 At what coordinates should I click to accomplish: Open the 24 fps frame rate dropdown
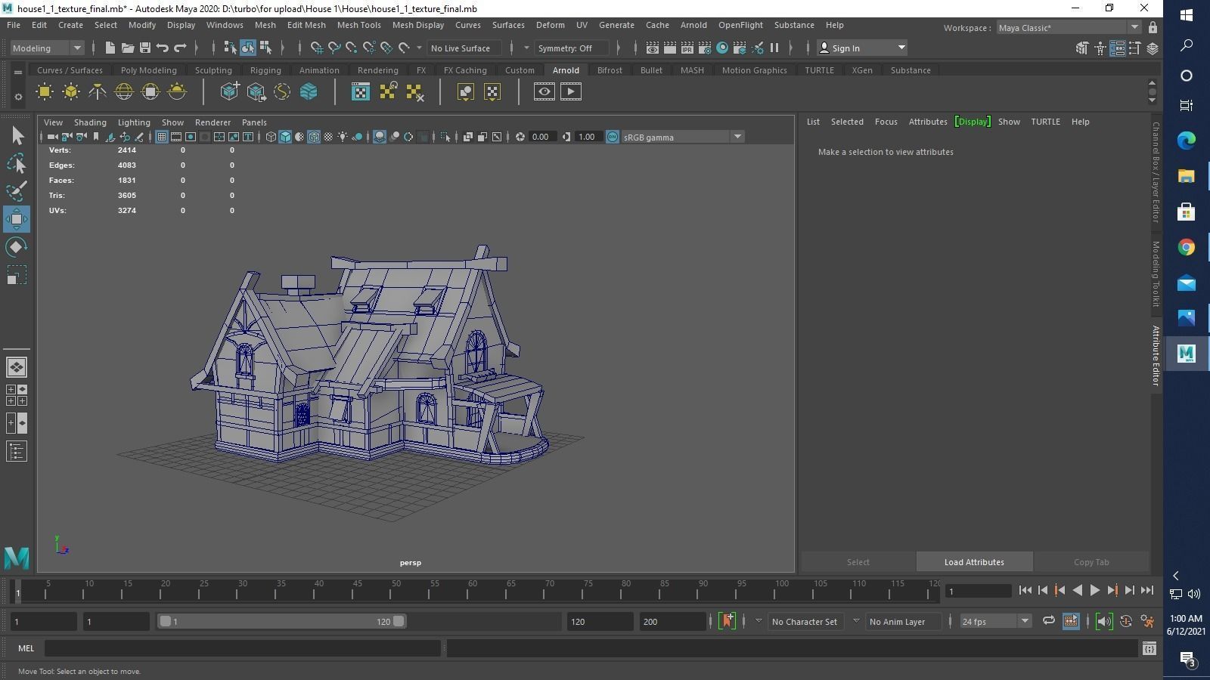tap(995, 621)
